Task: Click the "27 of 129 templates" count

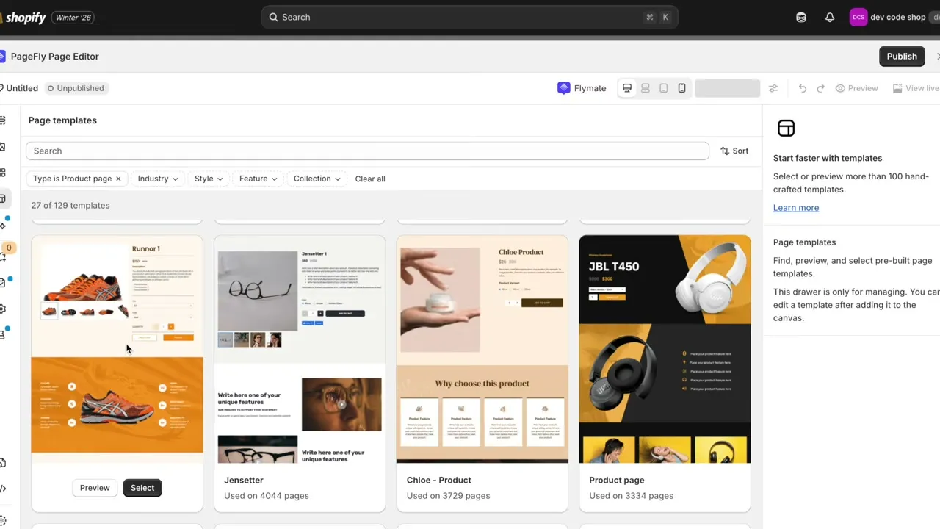Action: [70, 206]
